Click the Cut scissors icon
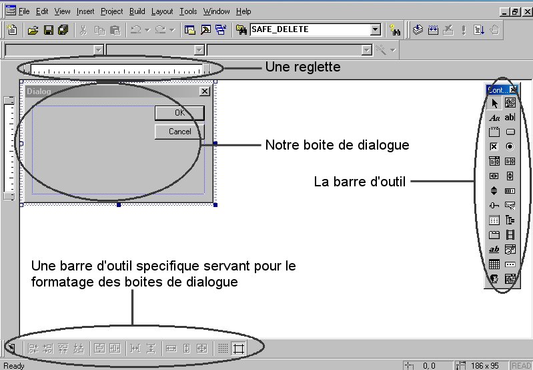Screen dimensions: 533x370 83,30
